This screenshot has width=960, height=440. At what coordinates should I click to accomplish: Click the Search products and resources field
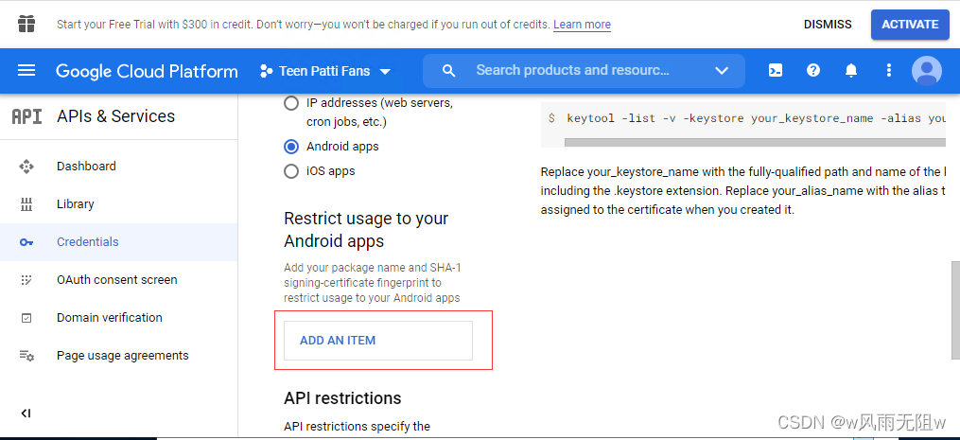(x=572, y=71)
